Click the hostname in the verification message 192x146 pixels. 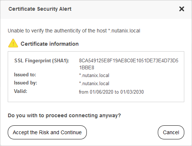coord(124,31)
